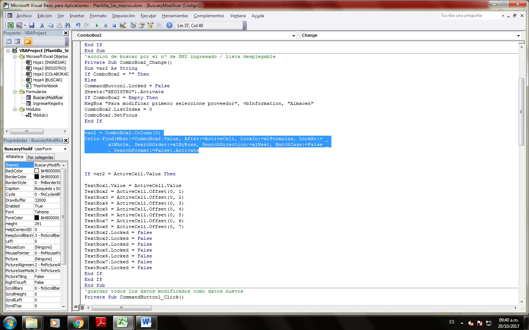Open the Properties Window toolbar icon

click(x=141, y=25)
